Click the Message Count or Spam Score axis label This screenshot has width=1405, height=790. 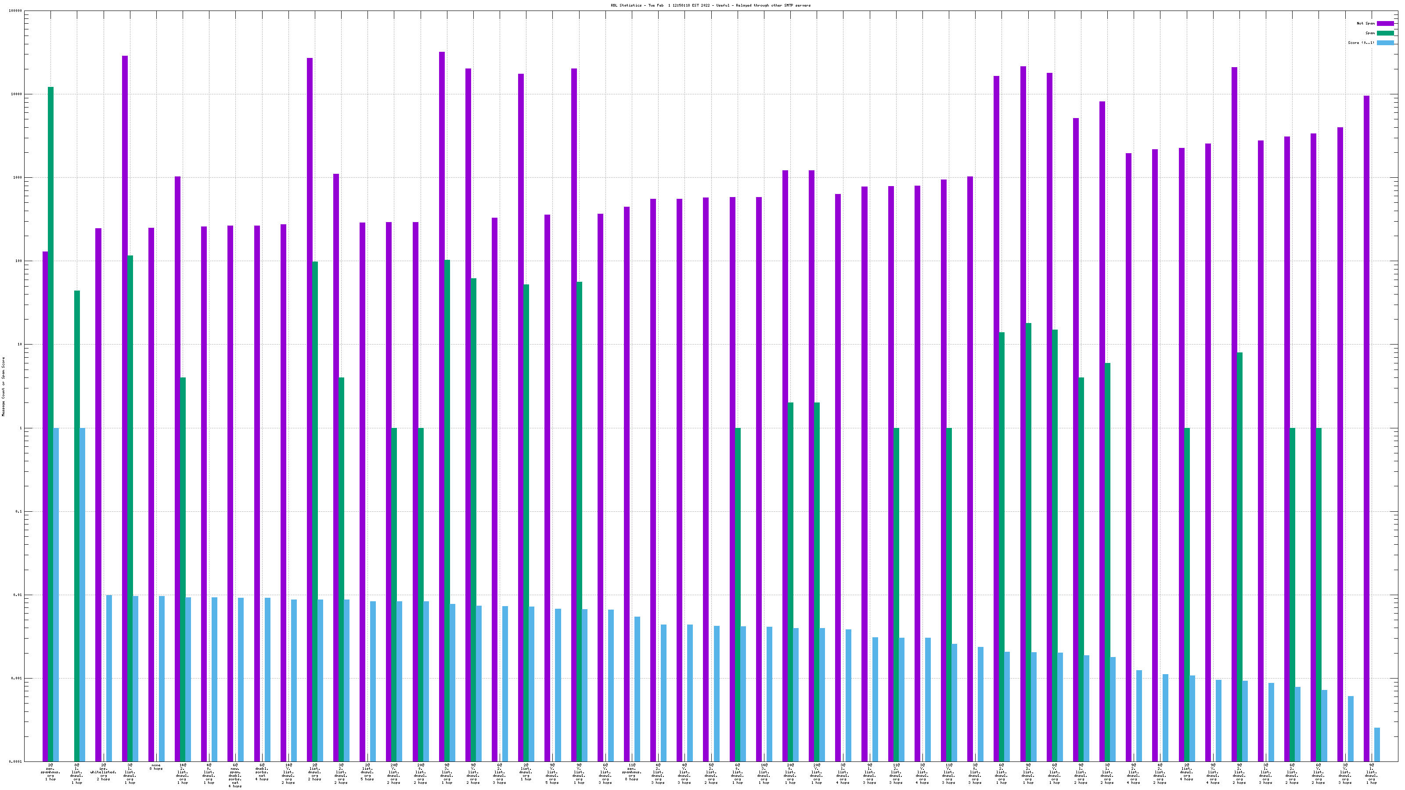pyautogui.click(x=3, y=387)
